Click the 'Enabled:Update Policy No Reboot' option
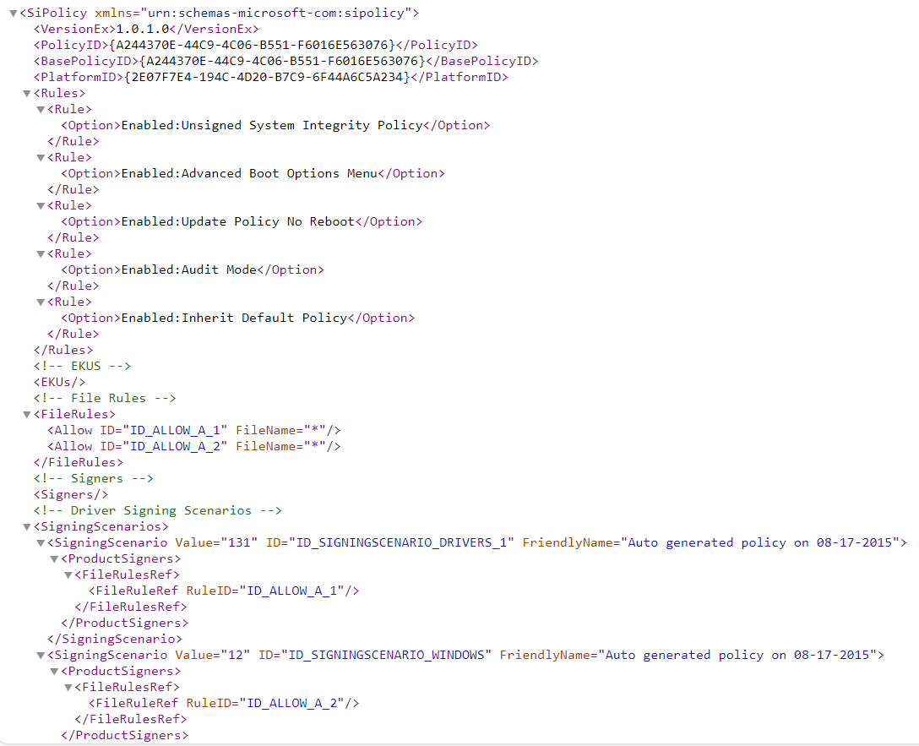The height and width of the screenshot is (746, 919). pyautogui.click(x=238, y=221)
